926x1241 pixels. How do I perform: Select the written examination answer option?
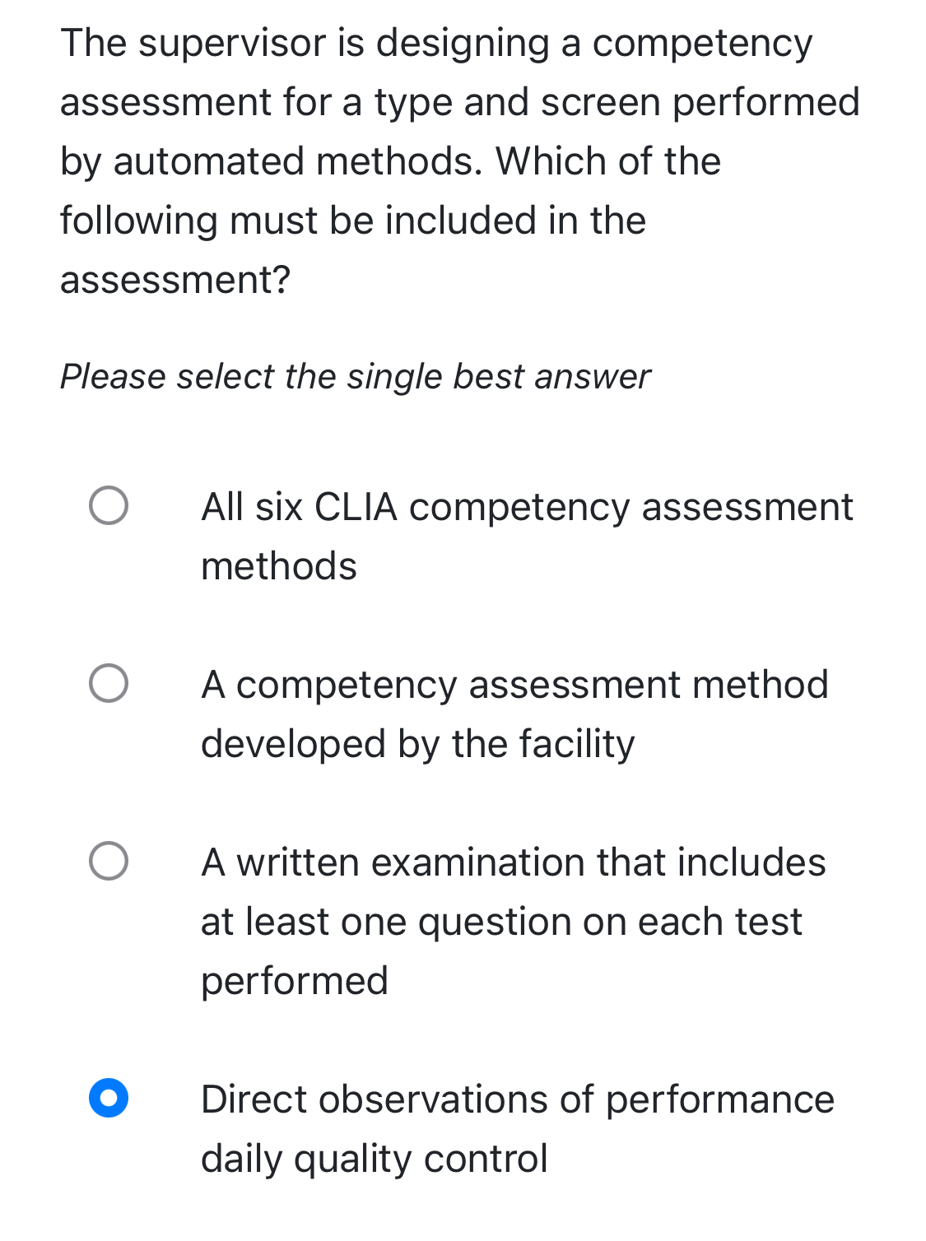[109, 861]
